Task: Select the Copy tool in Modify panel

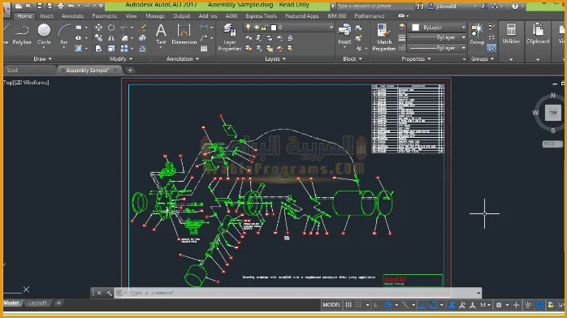Action: pyautogui.click(x=98, y=38)
